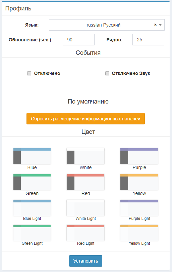Toggle the Отключено checkbox
The width and height of the screenshot is (172, 272).
[x=29, y=73]
